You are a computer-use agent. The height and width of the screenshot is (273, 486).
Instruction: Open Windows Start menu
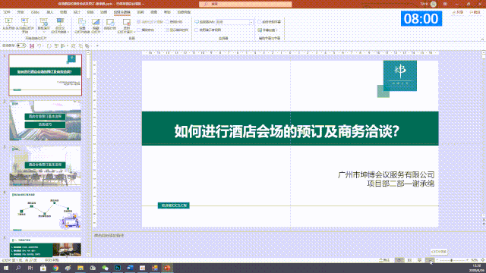point(6,268)
